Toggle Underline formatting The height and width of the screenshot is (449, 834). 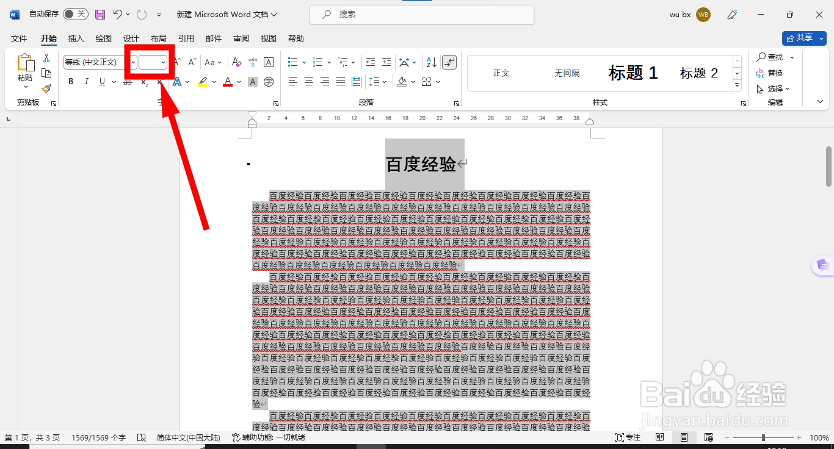pos(102,82)
